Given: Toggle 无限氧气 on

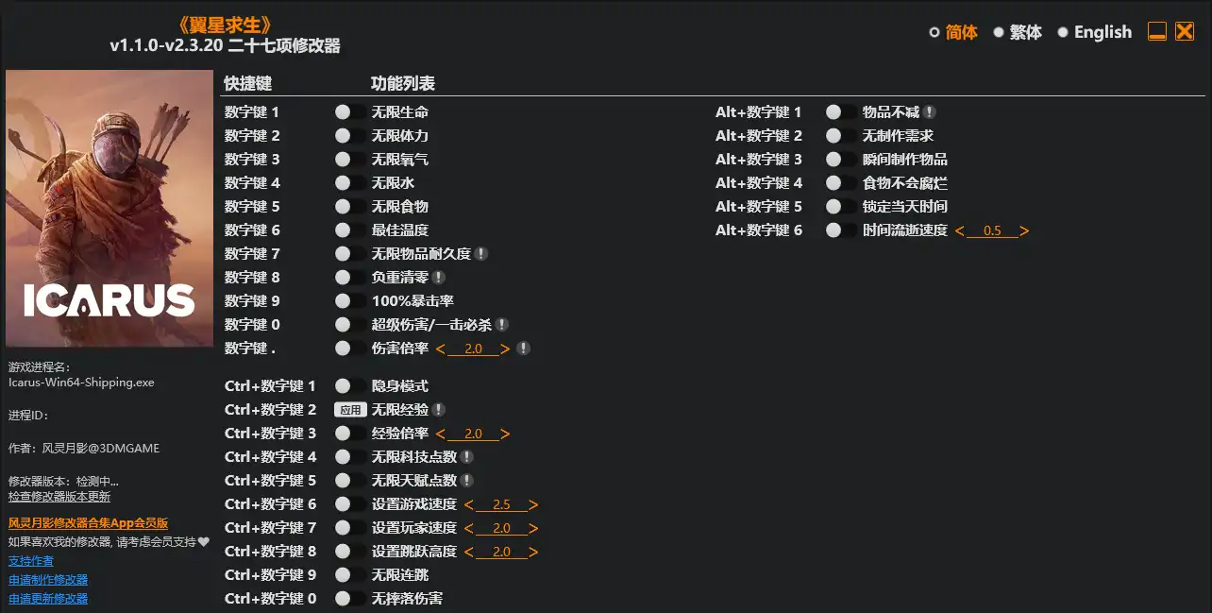Looking at the screenshot, I should 343,159.
